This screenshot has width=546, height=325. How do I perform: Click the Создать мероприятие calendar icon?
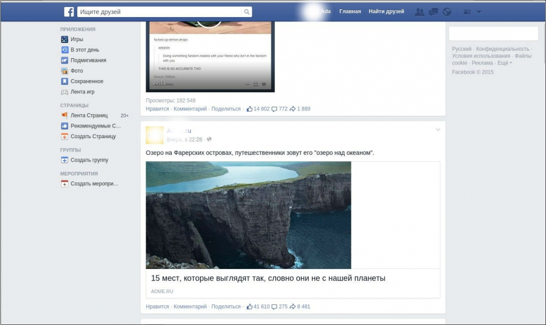click(x=65, y=184)
